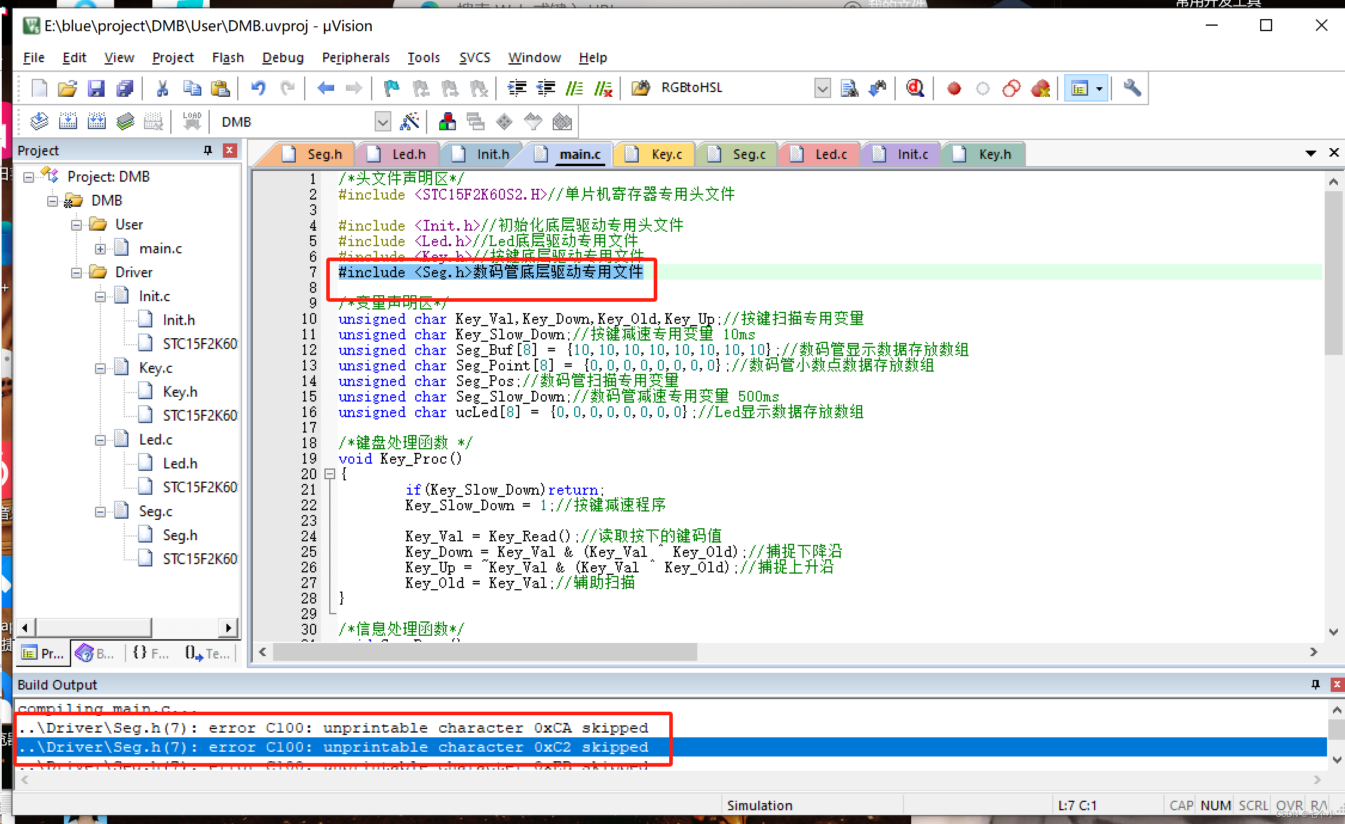Insert a breakpoint with red dot icon

(x=954, y=88)
